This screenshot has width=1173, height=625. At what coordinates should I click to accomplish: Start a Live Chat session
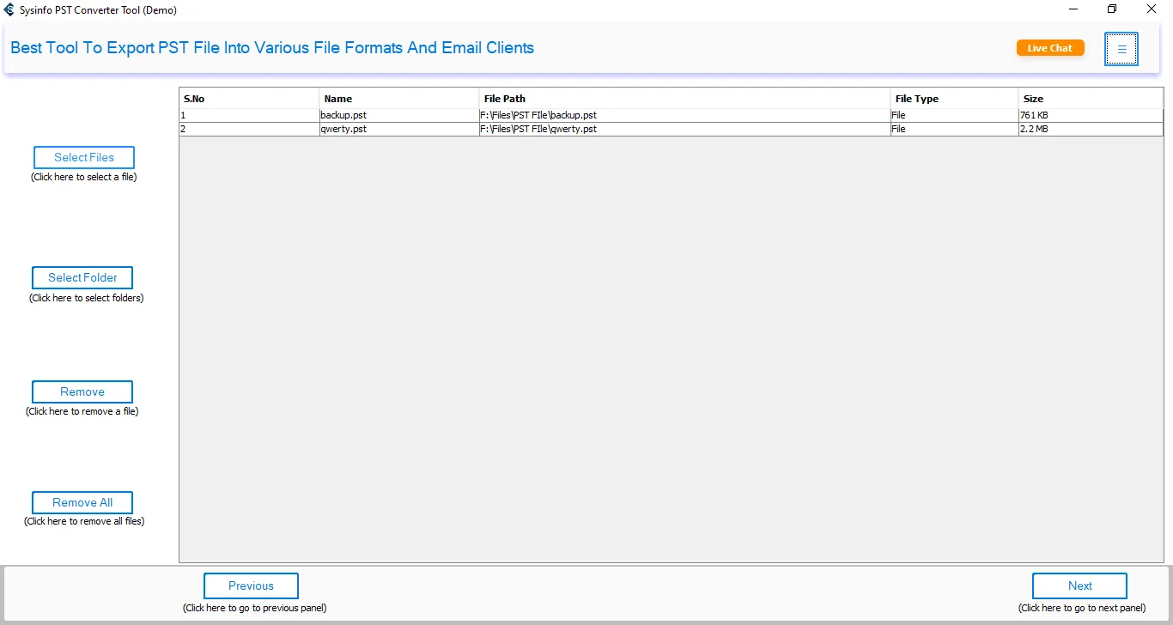point(1050,48)
